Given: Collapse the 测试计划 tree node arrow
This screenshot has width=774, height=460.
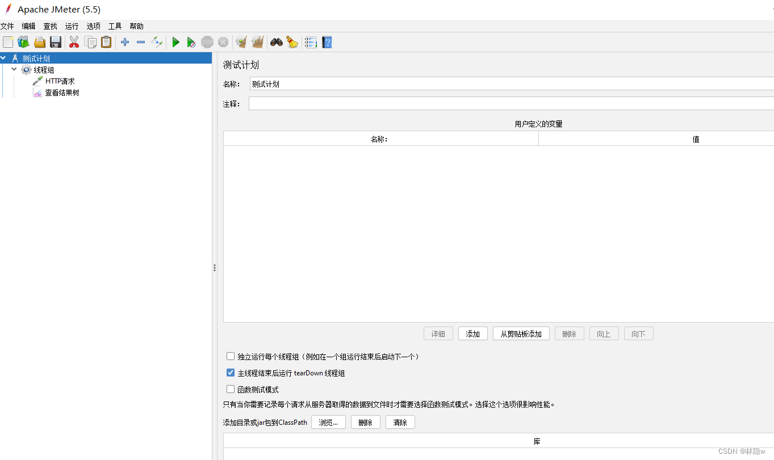Looking at the screenshot, I should (x=4, y=58).
